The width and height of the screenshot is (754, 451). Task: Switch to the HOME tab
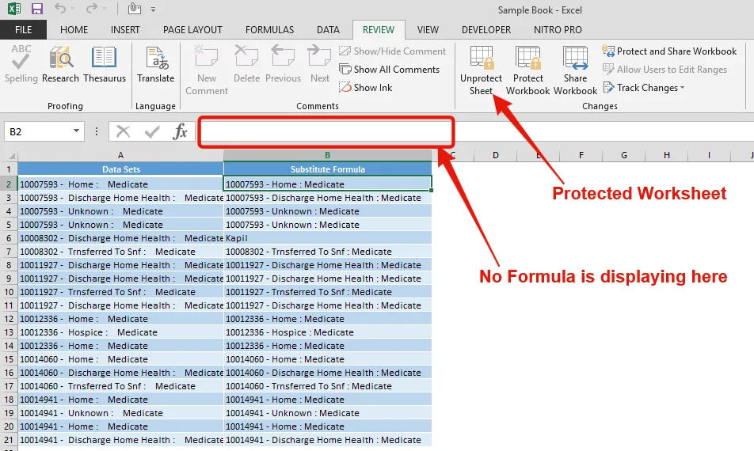(x=74, y=30)
